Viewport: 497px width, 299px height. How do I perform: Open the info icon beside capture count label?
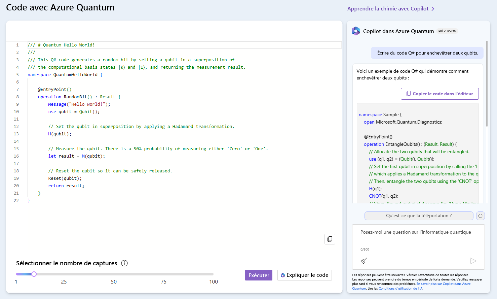pyautogui.click(x=124, y=263)
